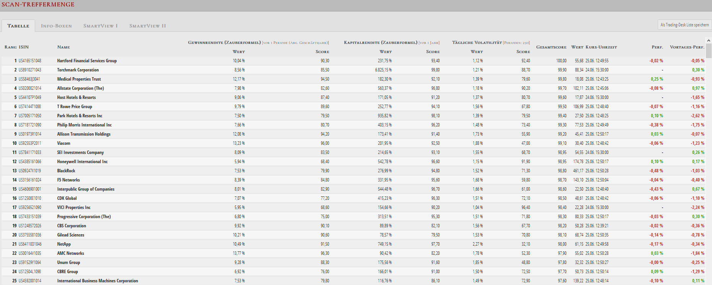Select the Tabelle tab
Screen dimensions: 712x285
pos(18,26)
